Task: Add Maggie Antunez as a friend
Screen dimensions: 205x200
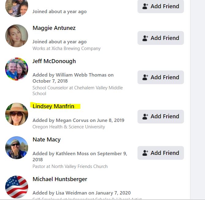Action: click(x=161, y=38)
